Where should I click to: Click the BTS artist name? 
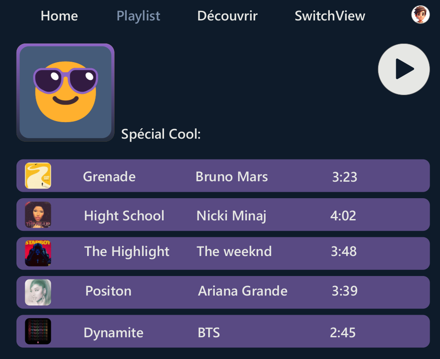209,333
